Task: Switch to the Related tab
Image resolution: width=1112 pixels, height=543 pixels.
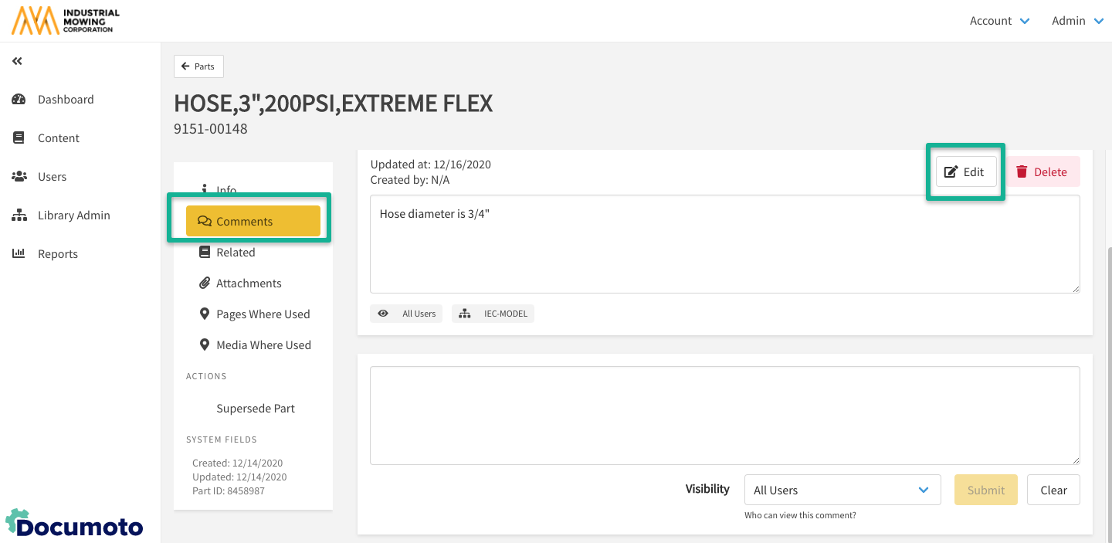Action: (x=236, y=253)
